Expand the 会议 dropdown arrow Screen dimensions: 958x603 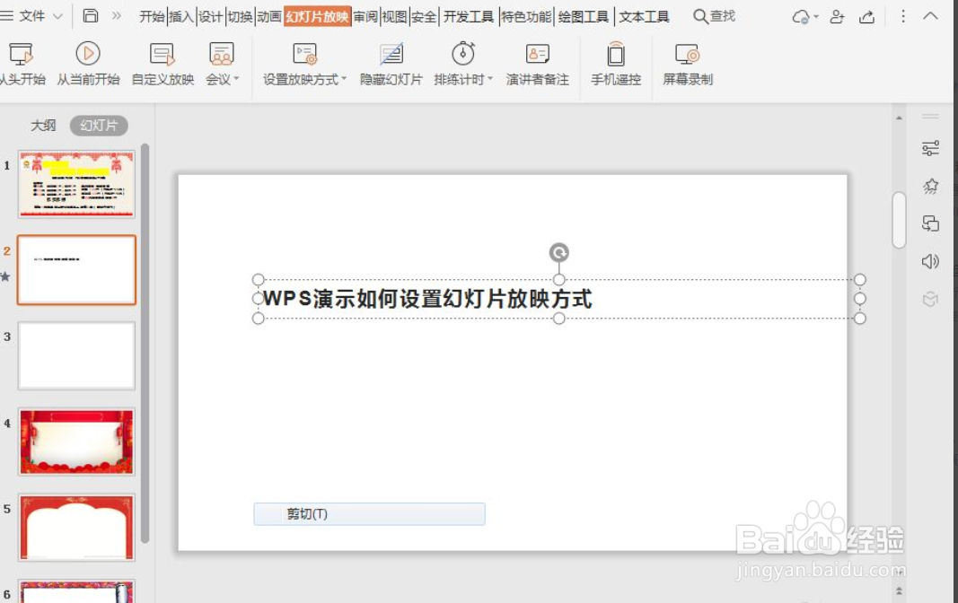pos(236,79)
